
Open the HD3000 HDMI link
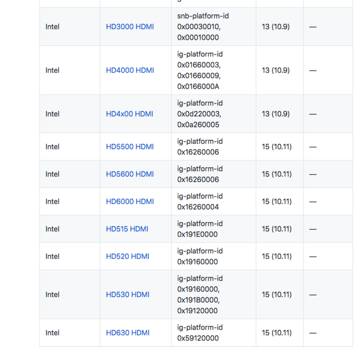130,27
